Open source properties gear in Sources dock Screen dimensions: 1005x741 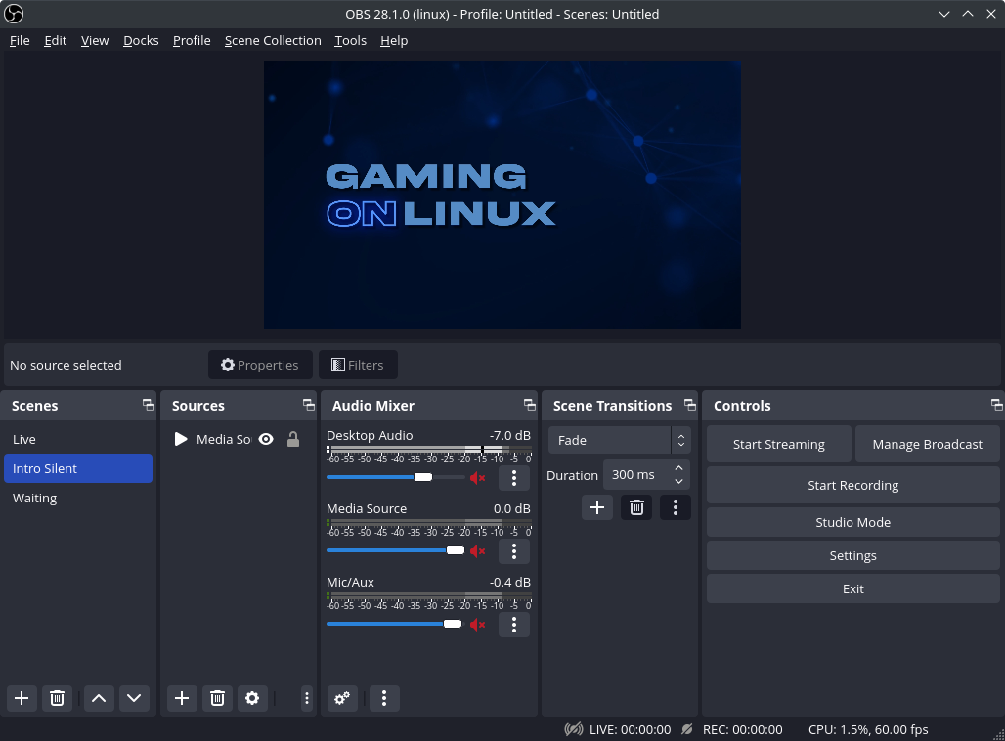tap(252, 698)
